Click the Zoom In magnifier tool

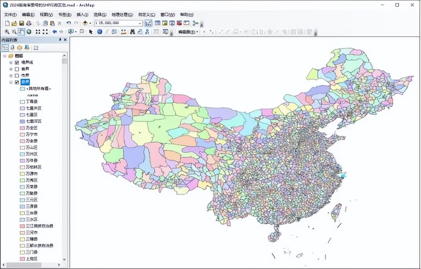pos(7,32)
